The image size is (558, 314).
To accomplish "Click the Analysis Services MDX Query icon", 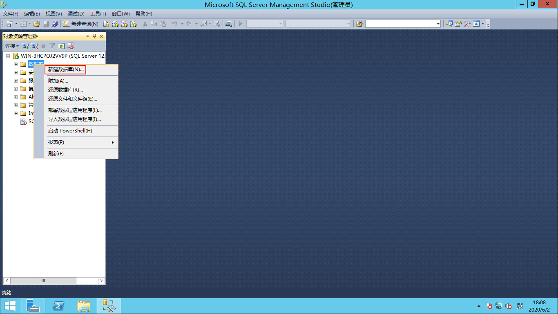I will point(115,24).
